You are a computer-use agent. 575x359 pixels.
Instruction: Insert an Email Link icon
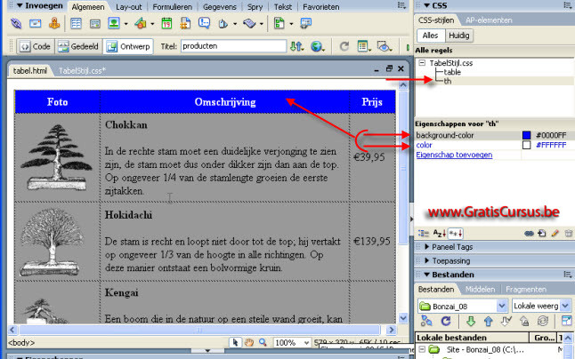coord(36,24)
